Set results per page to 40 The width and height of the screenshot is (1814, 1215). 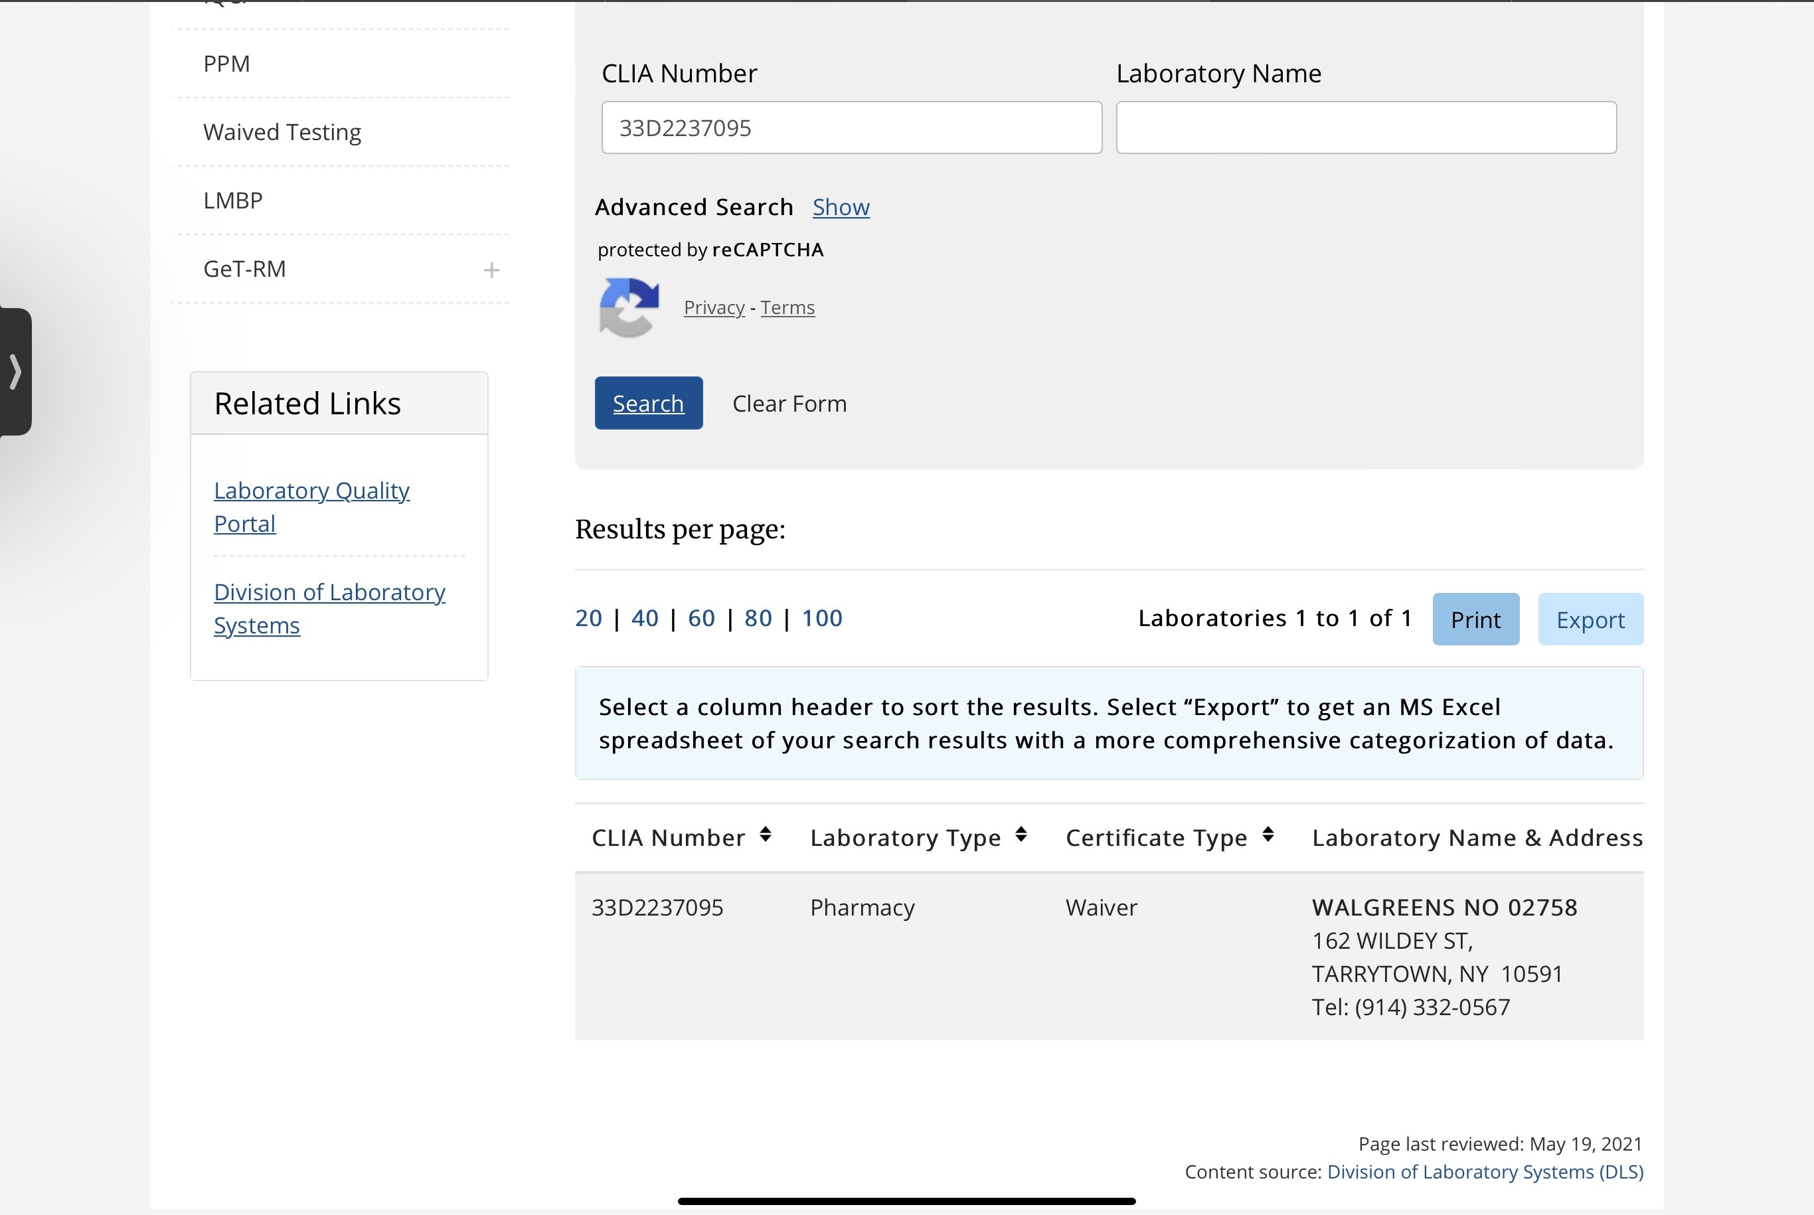[x=645, y=618]
